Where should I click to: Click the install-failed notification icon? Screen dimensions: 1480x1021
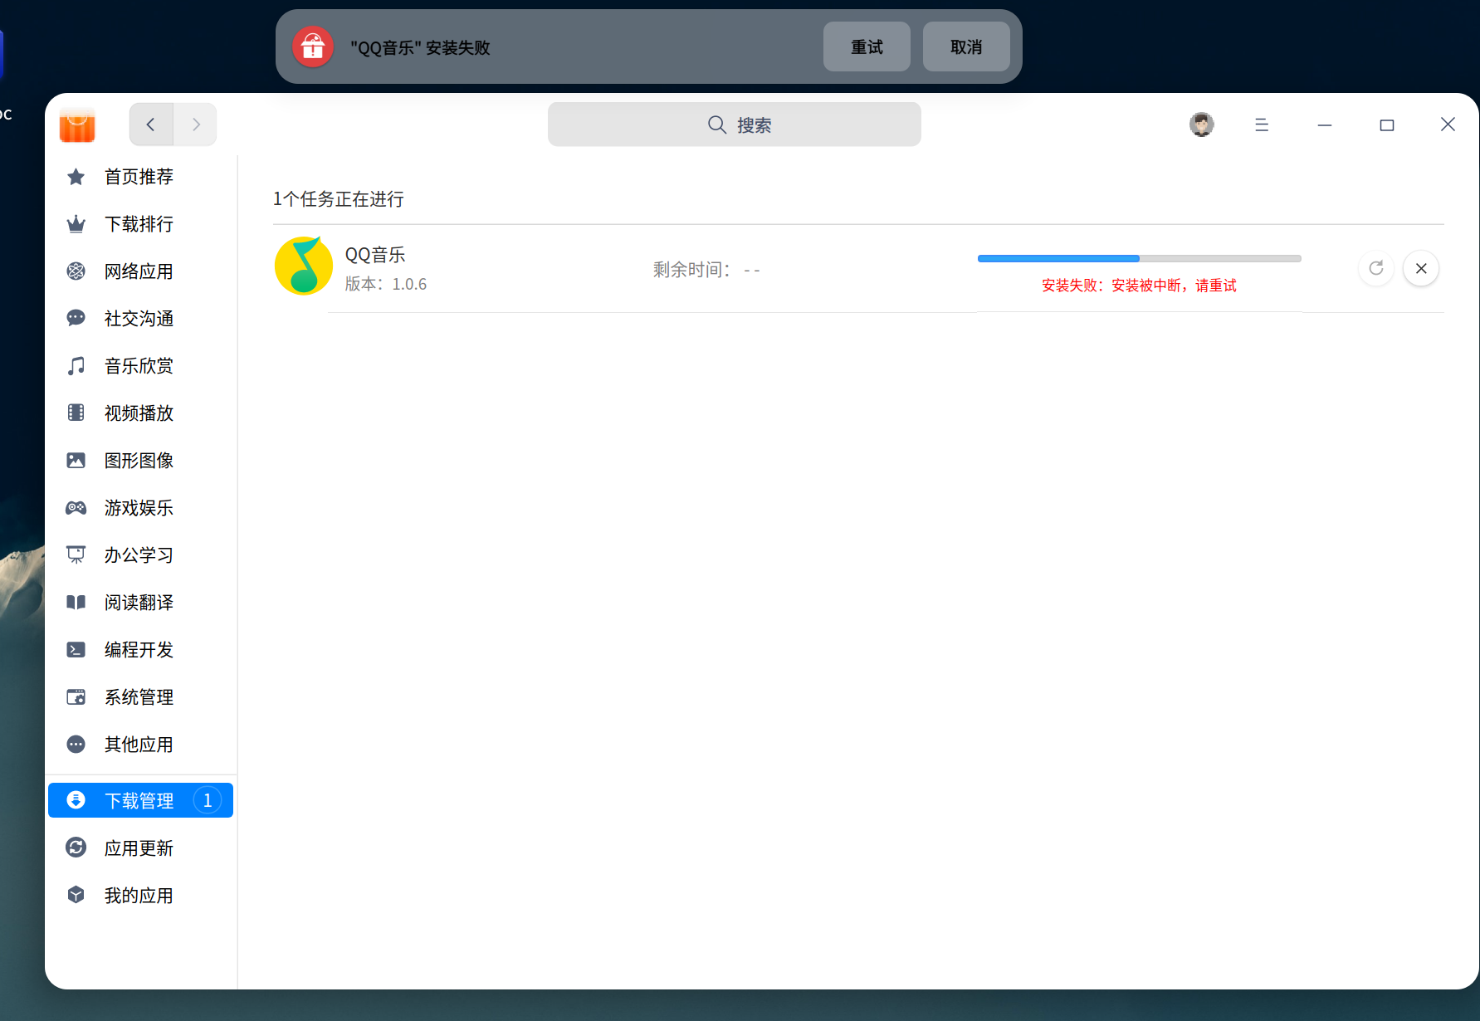(313, 47)
